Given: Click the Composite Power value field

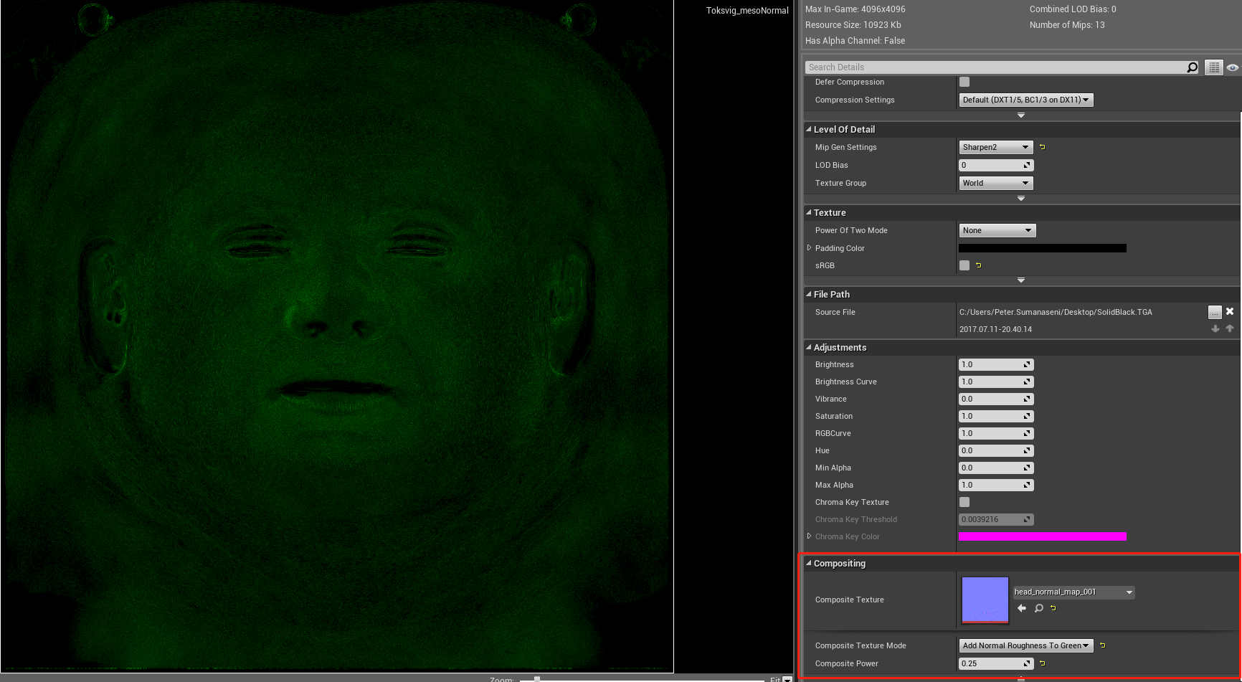Looking at the screenshot, I should pos(996,663).
